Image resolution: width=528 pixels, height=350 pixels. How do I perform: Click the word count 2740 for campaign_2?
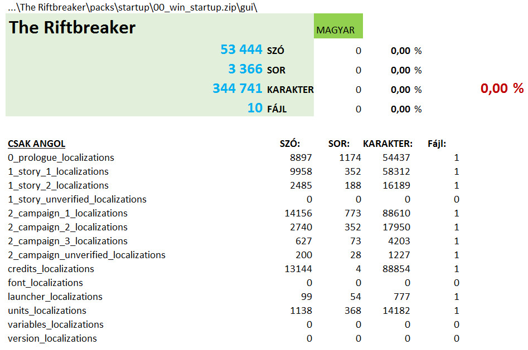(x=301, y=227)
